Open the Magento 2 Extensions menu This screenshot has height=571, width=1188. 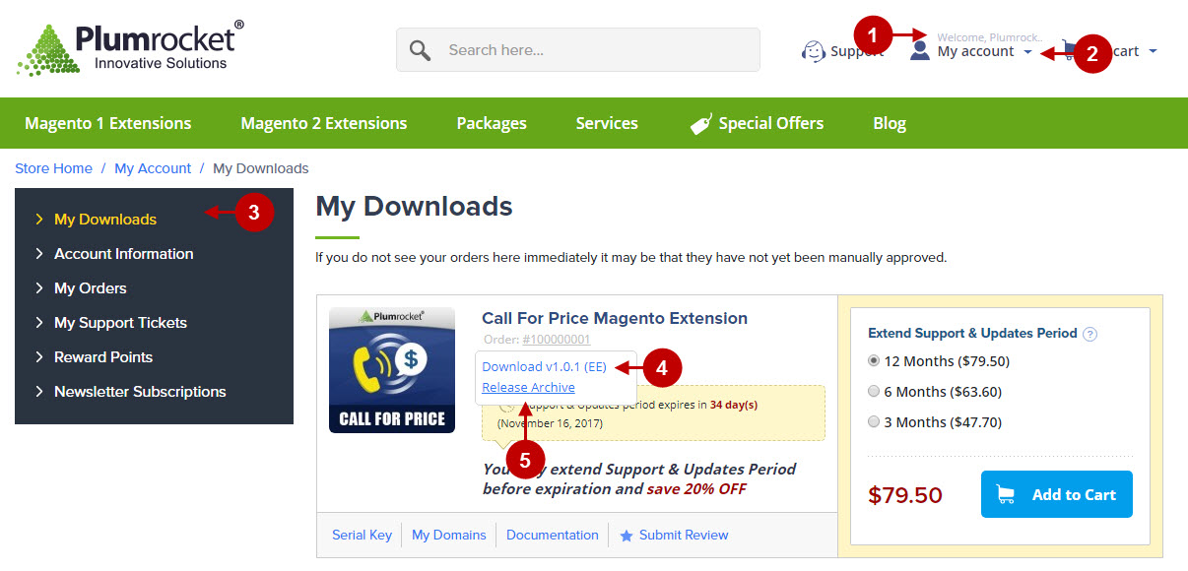click(323, 123)
